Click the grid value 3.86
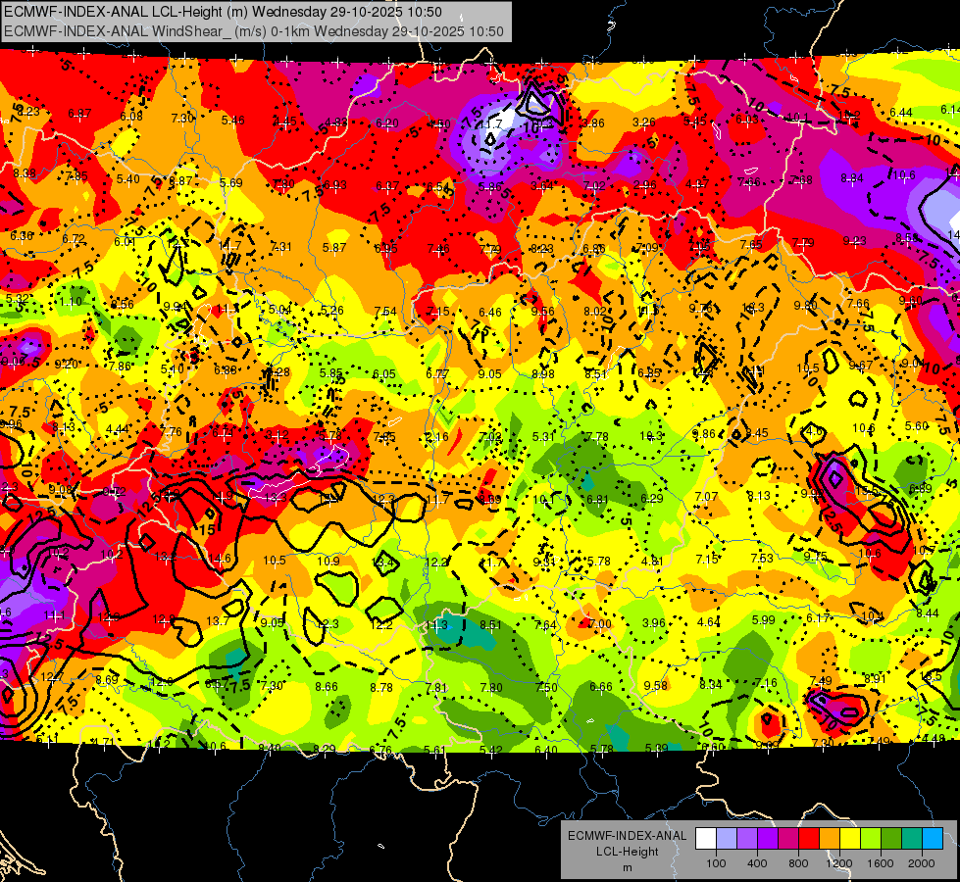The height and width of the screenshot is (882, 960). (x=593, y=123)
